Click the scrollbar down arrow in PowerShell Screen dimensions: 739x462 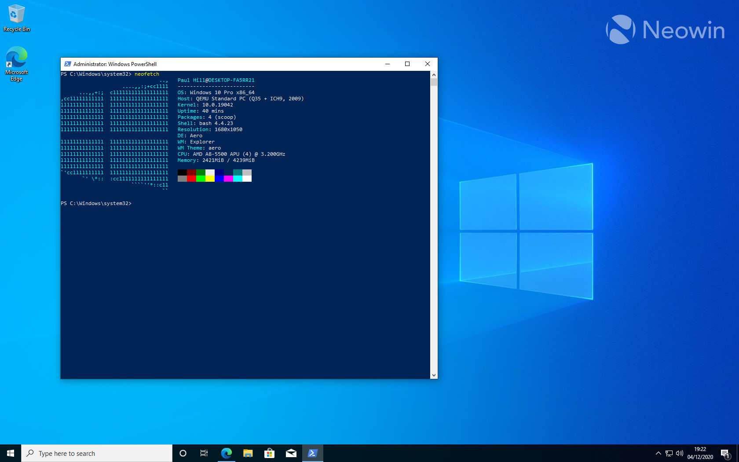click(434, 375)
